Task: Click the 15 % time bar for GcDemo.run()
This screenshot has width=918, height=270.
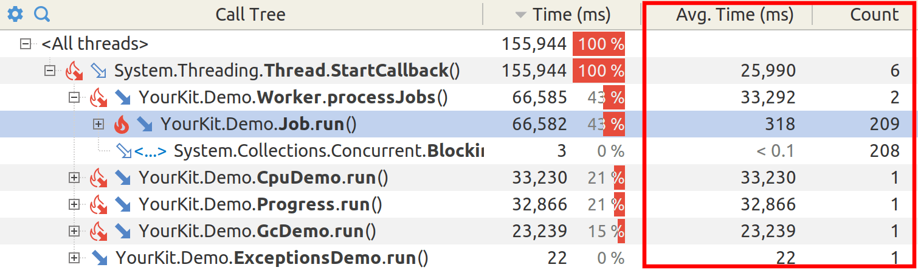Action: click(606, 231)
